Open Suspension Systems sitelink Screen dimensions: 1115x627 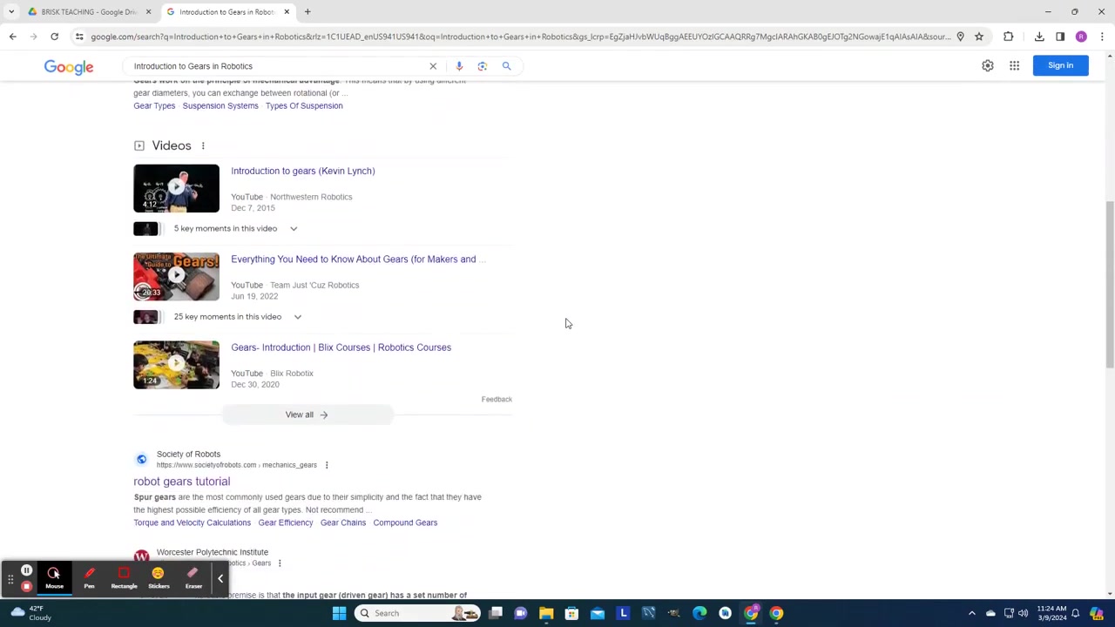pyautogui.click(x=220, y=106)
